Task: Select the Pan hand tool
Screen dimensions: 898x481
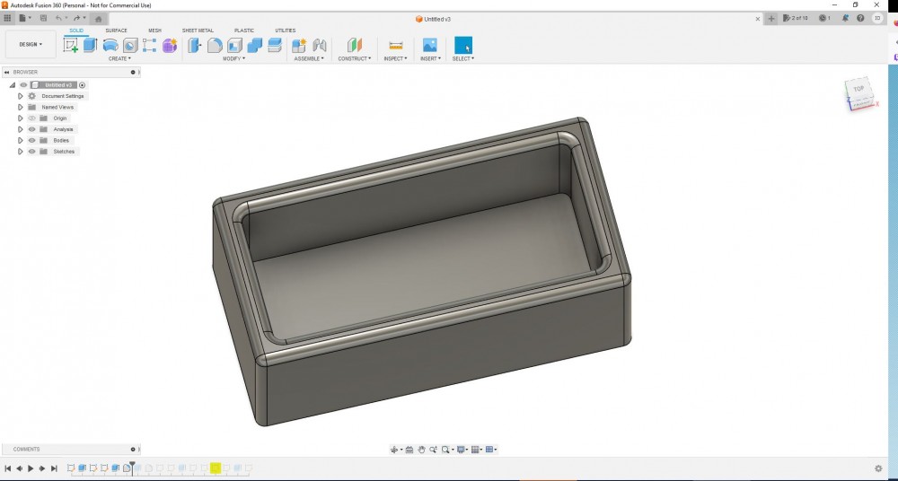Action: click(421, 450)
